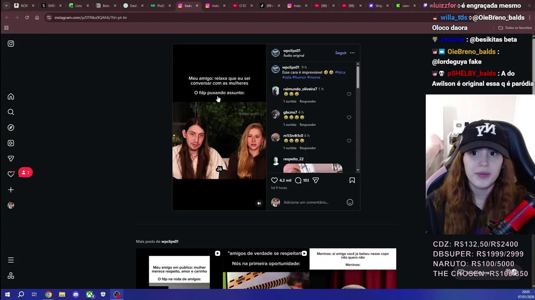Like gbcms7's comment

(349, 117)
